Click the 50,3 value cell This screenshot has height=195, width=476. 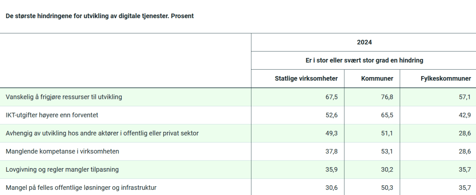pos(388,188)
